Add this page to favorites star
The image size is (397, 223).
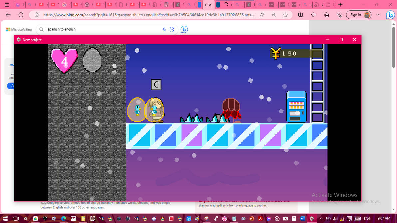[x=285, y=15]
